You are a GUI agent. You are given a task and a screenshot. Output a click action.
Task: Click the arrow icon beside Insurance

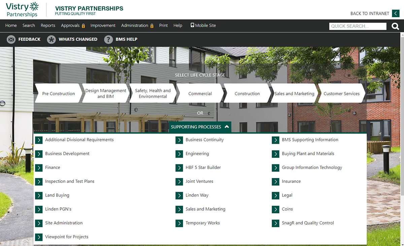coord(276,181)
